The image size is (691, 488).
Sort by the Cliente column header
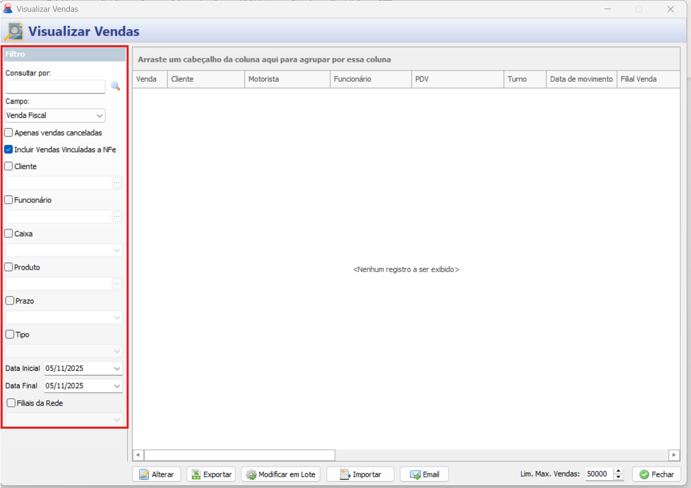(x=206, y=79)
